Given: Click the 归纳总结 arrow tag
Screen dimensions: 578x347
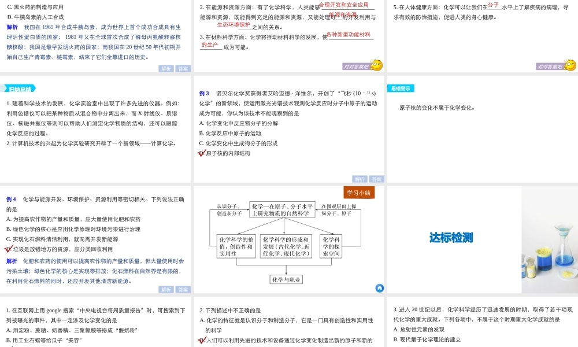Looking at the screenshot, I should coord(18,88).
